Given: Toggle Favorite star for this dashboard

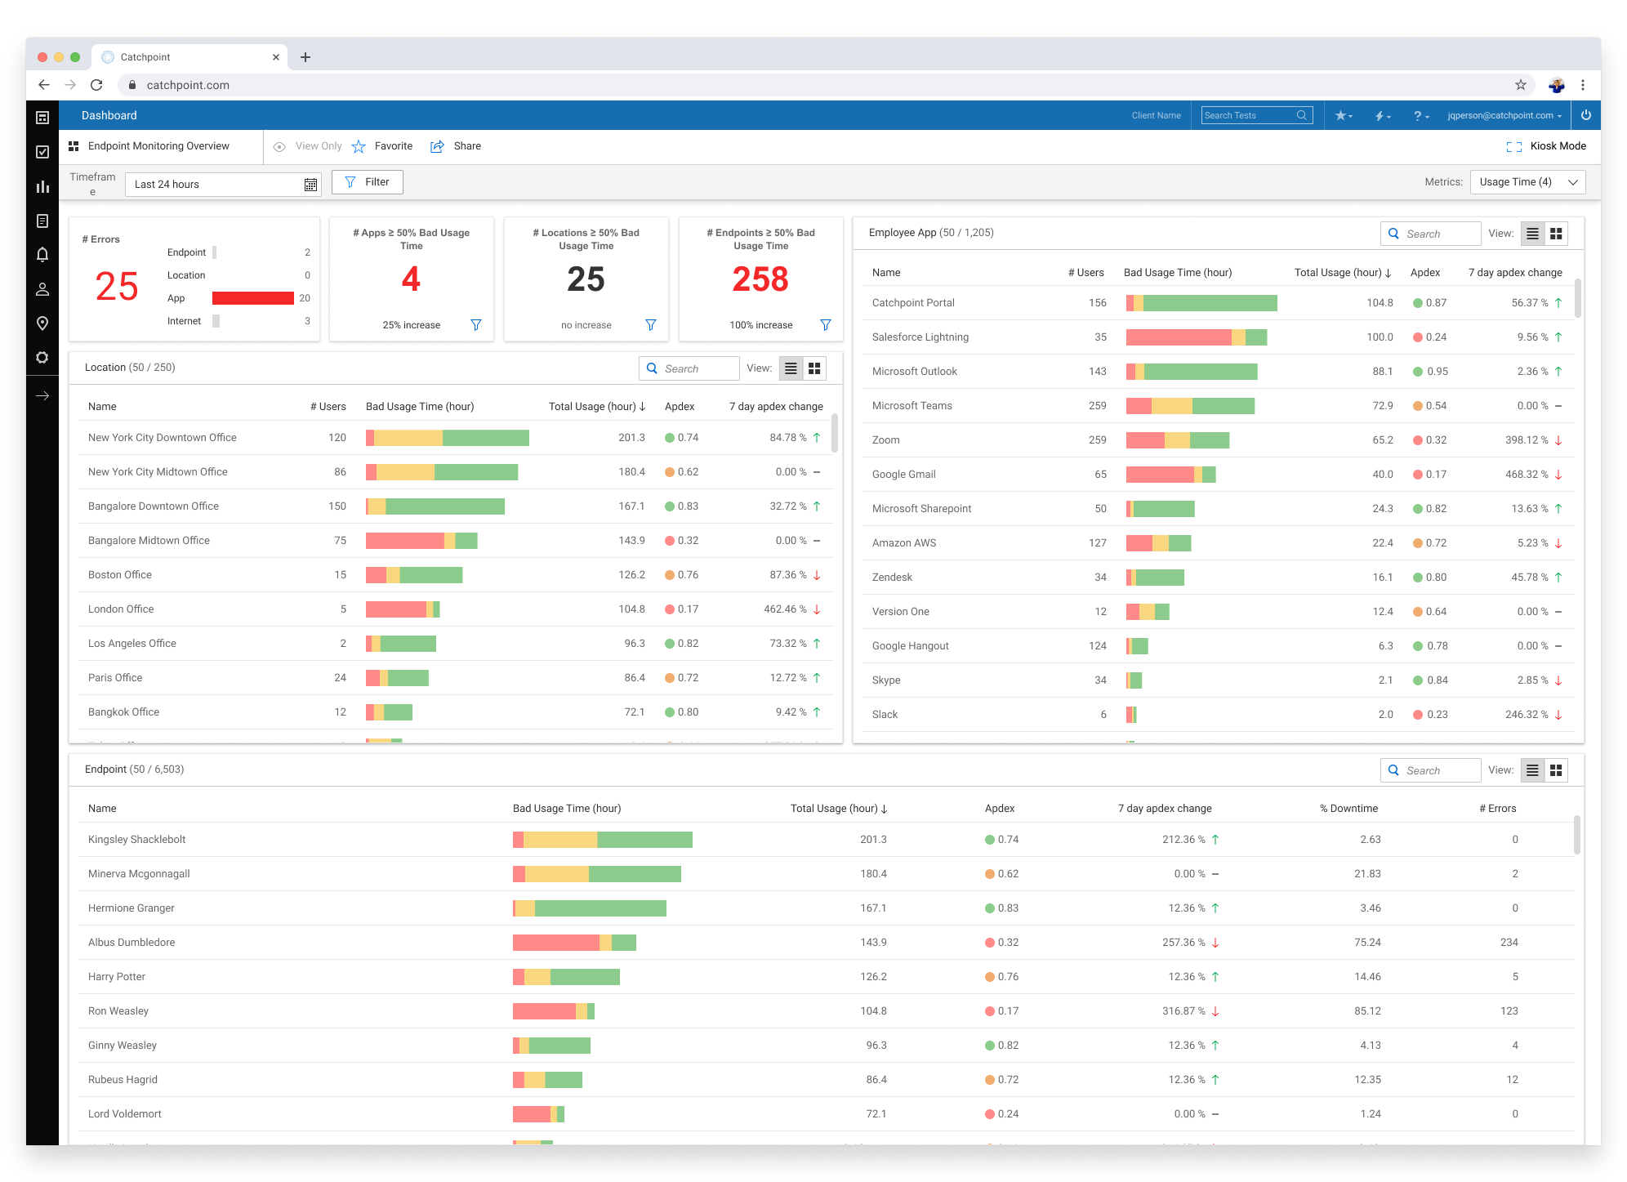Looking at the screenshot, I should click(359, 146).
